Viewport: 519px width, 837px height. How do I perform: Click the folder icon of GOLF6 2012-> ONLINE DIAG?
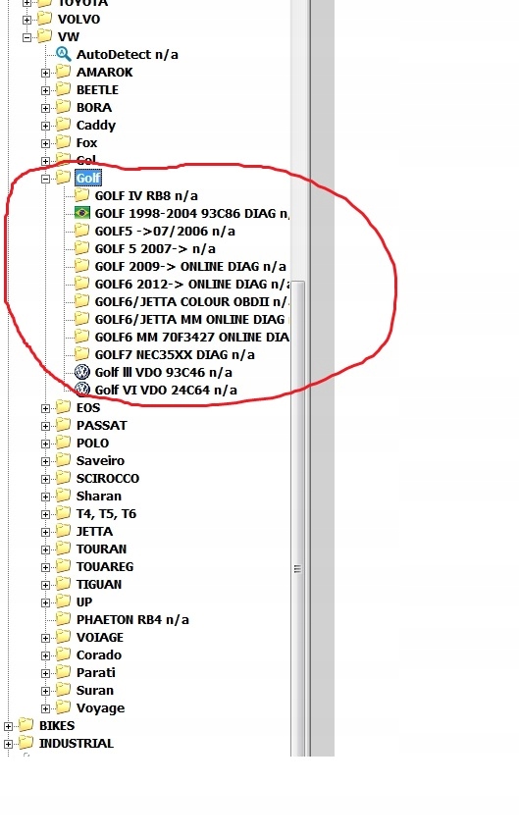(81, 283)
